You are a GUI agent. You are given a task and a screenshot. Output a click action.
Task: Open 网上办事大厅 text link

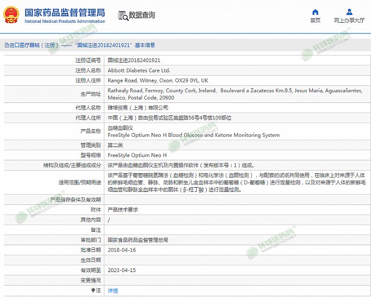point(349,21)
